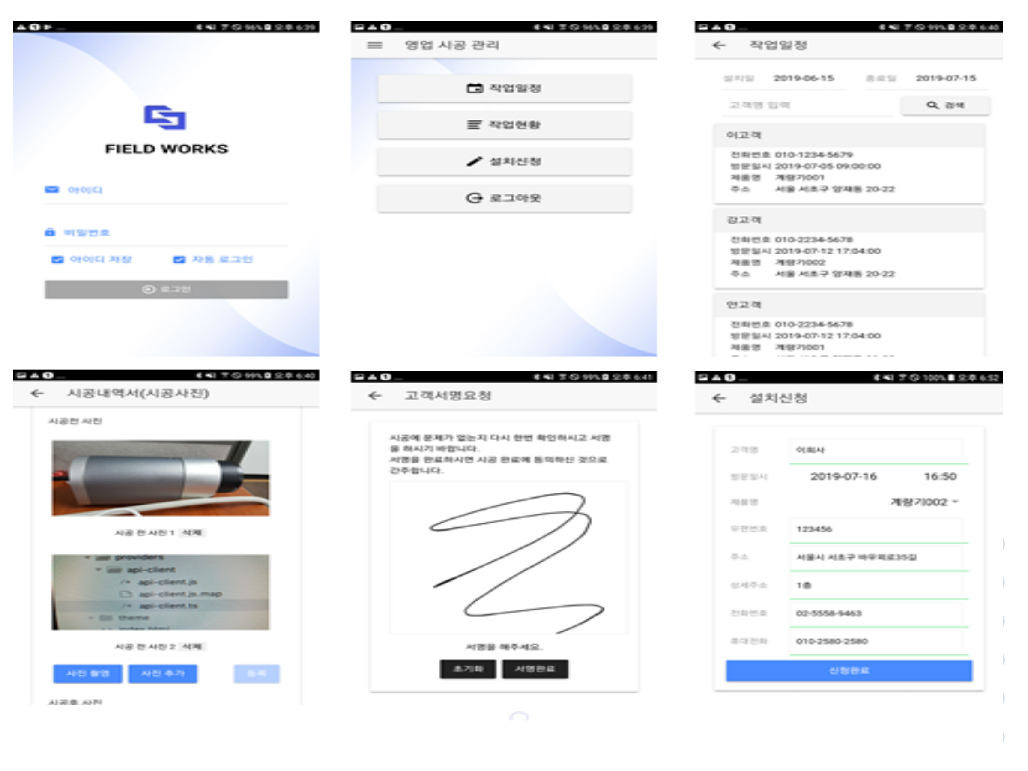Open the visit time 16:50 picker
Screen dimensions: 1028x771
[940, 477]
